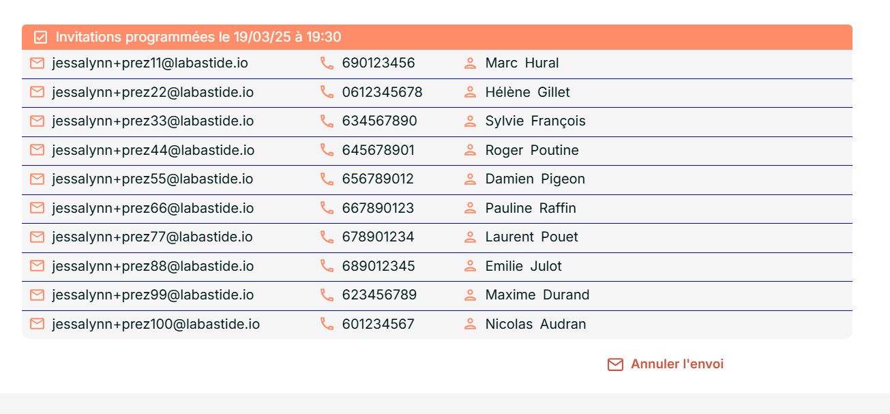Click the person icon beside Sylvie François
The height and width of the screenshot is (414, 890).
click(x=470, y=121)
